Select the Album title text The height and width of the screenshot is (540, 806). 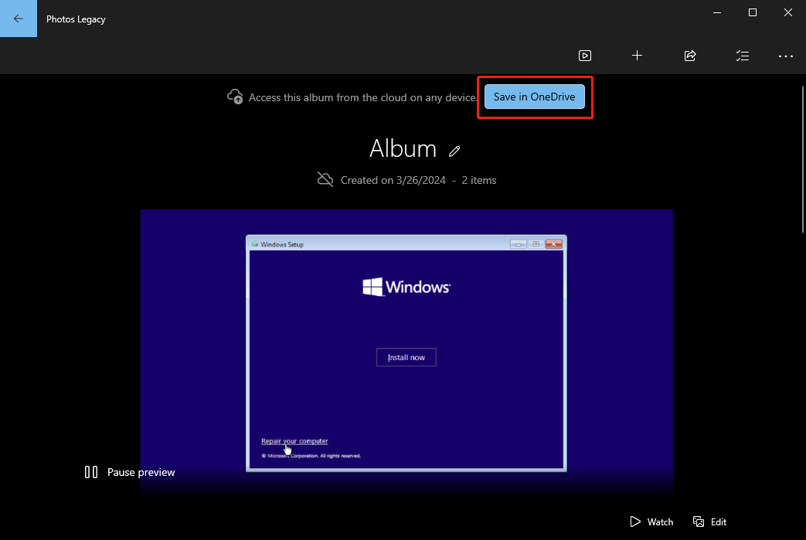403,148
